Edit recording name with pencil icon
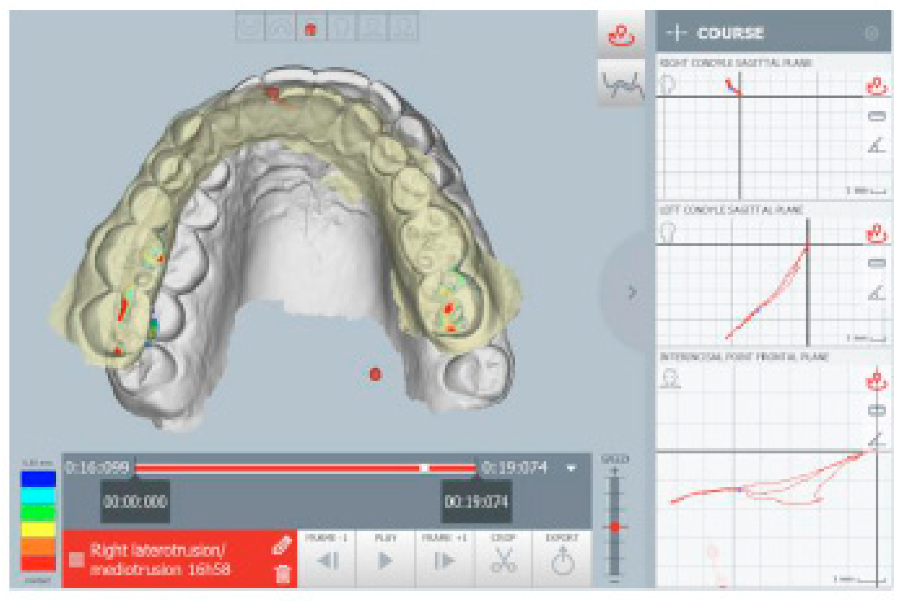This screenshot has width=904, height=602. point(281,546)
